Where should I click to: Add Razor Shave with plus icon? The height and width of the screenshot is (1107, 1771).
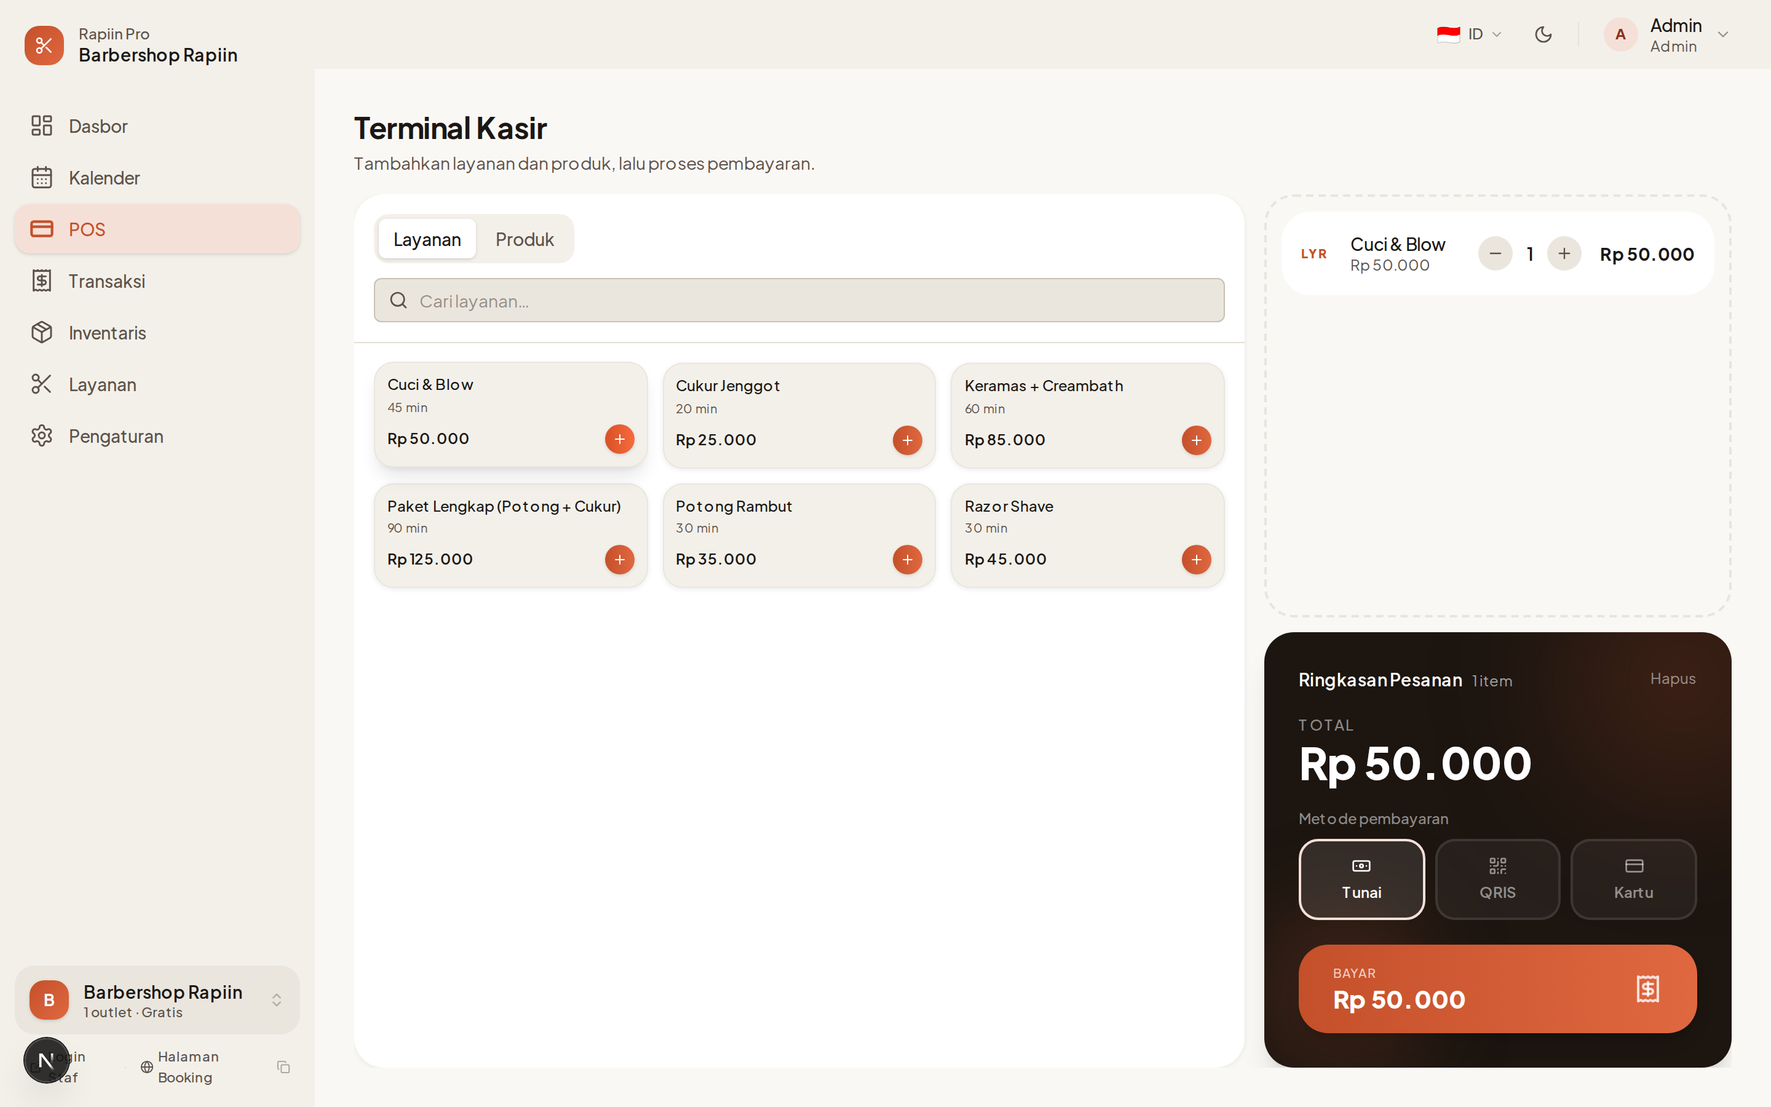coord(1196,560)
